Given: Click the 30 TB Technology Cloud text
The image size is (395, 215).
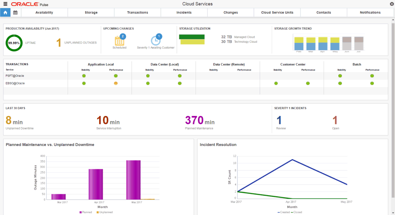Looking at the screenshot, I should pyautogui.click(x=239, y=42).
